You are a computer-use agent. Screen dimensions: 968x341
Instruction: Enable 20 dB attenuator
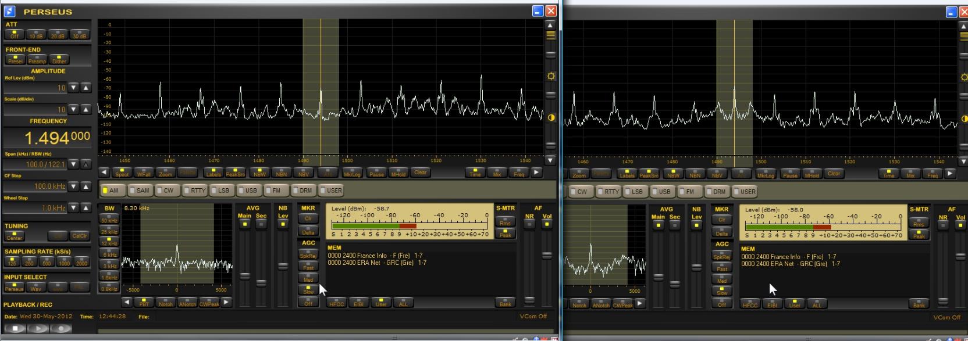tap(58, 34)
